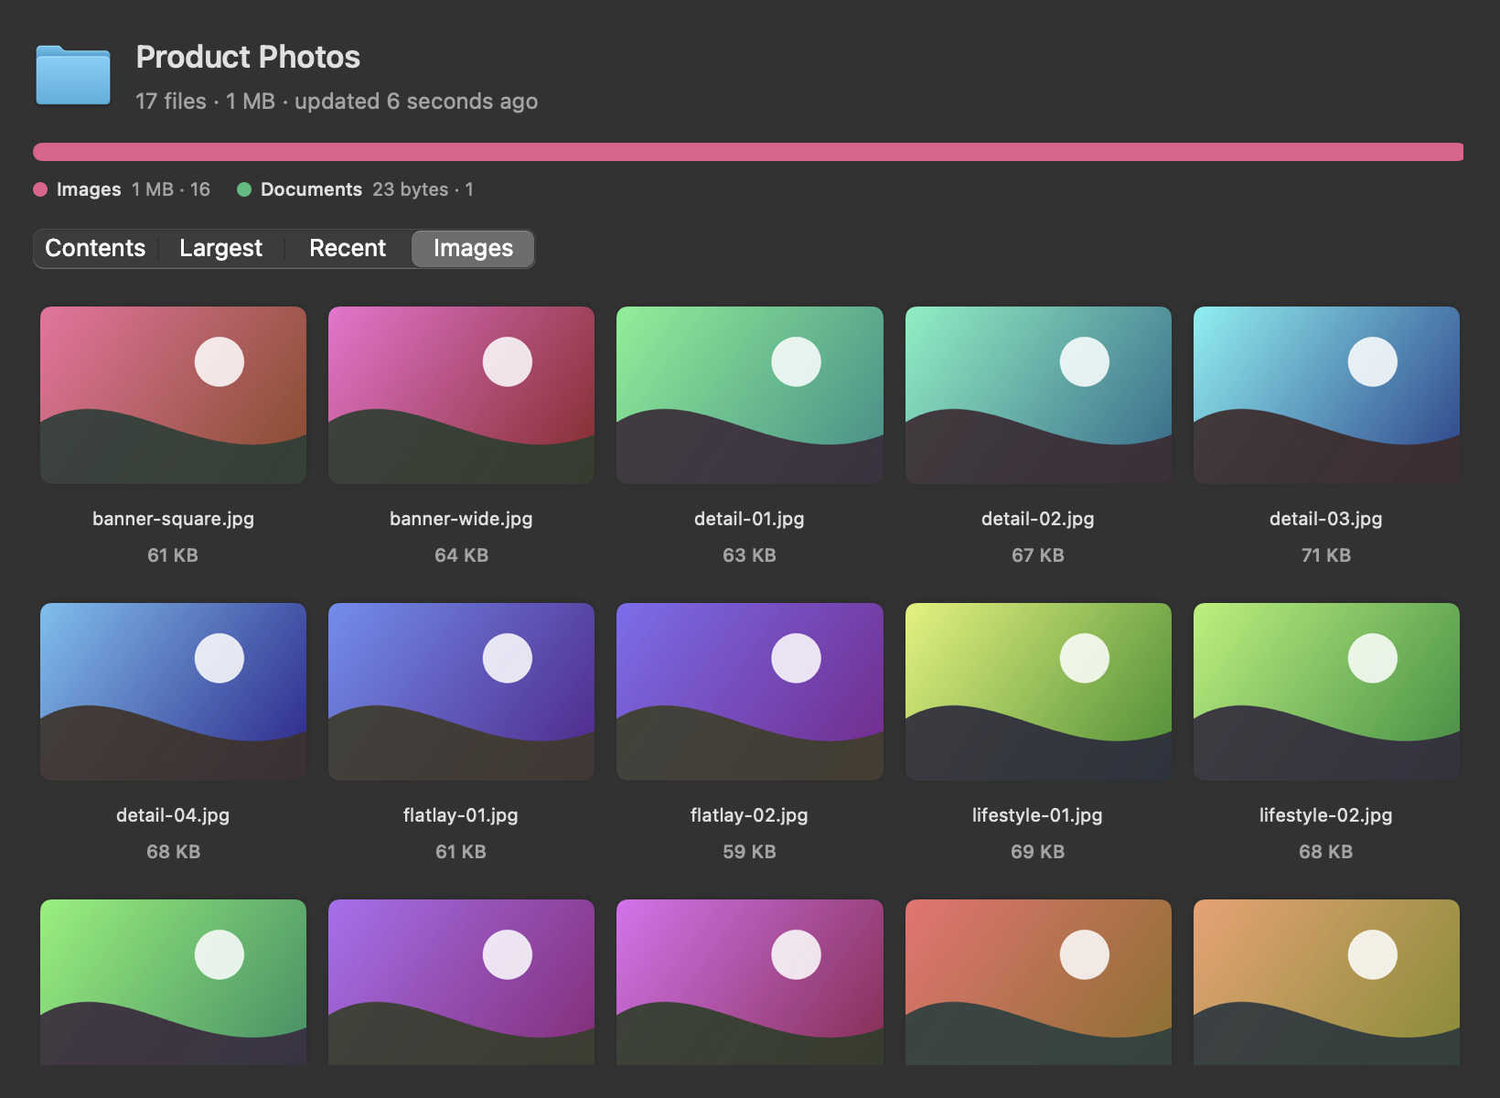The width and height of the screenshot is (1500, 1098).
Task: Click the Product Photos folder icon
Action: point(73,75)
